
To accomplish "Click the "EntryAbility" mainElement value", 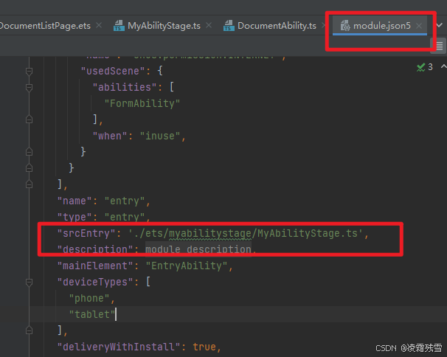I will point(187,266).
